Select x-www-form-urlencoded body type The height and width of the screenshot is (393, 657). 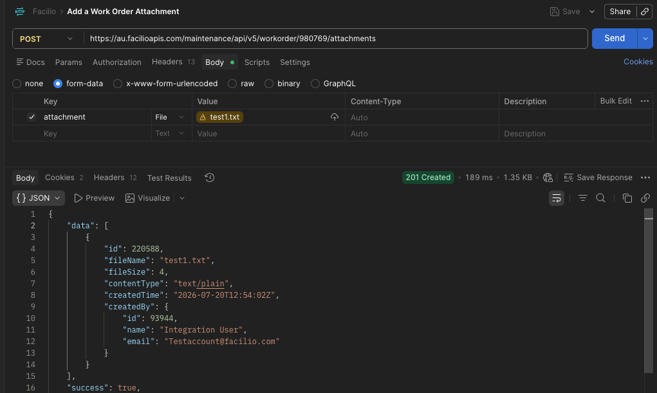tap(118, 84)
